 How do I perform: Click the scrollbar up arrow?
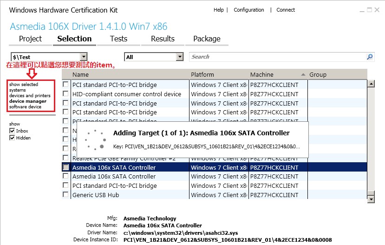point(371,84)
